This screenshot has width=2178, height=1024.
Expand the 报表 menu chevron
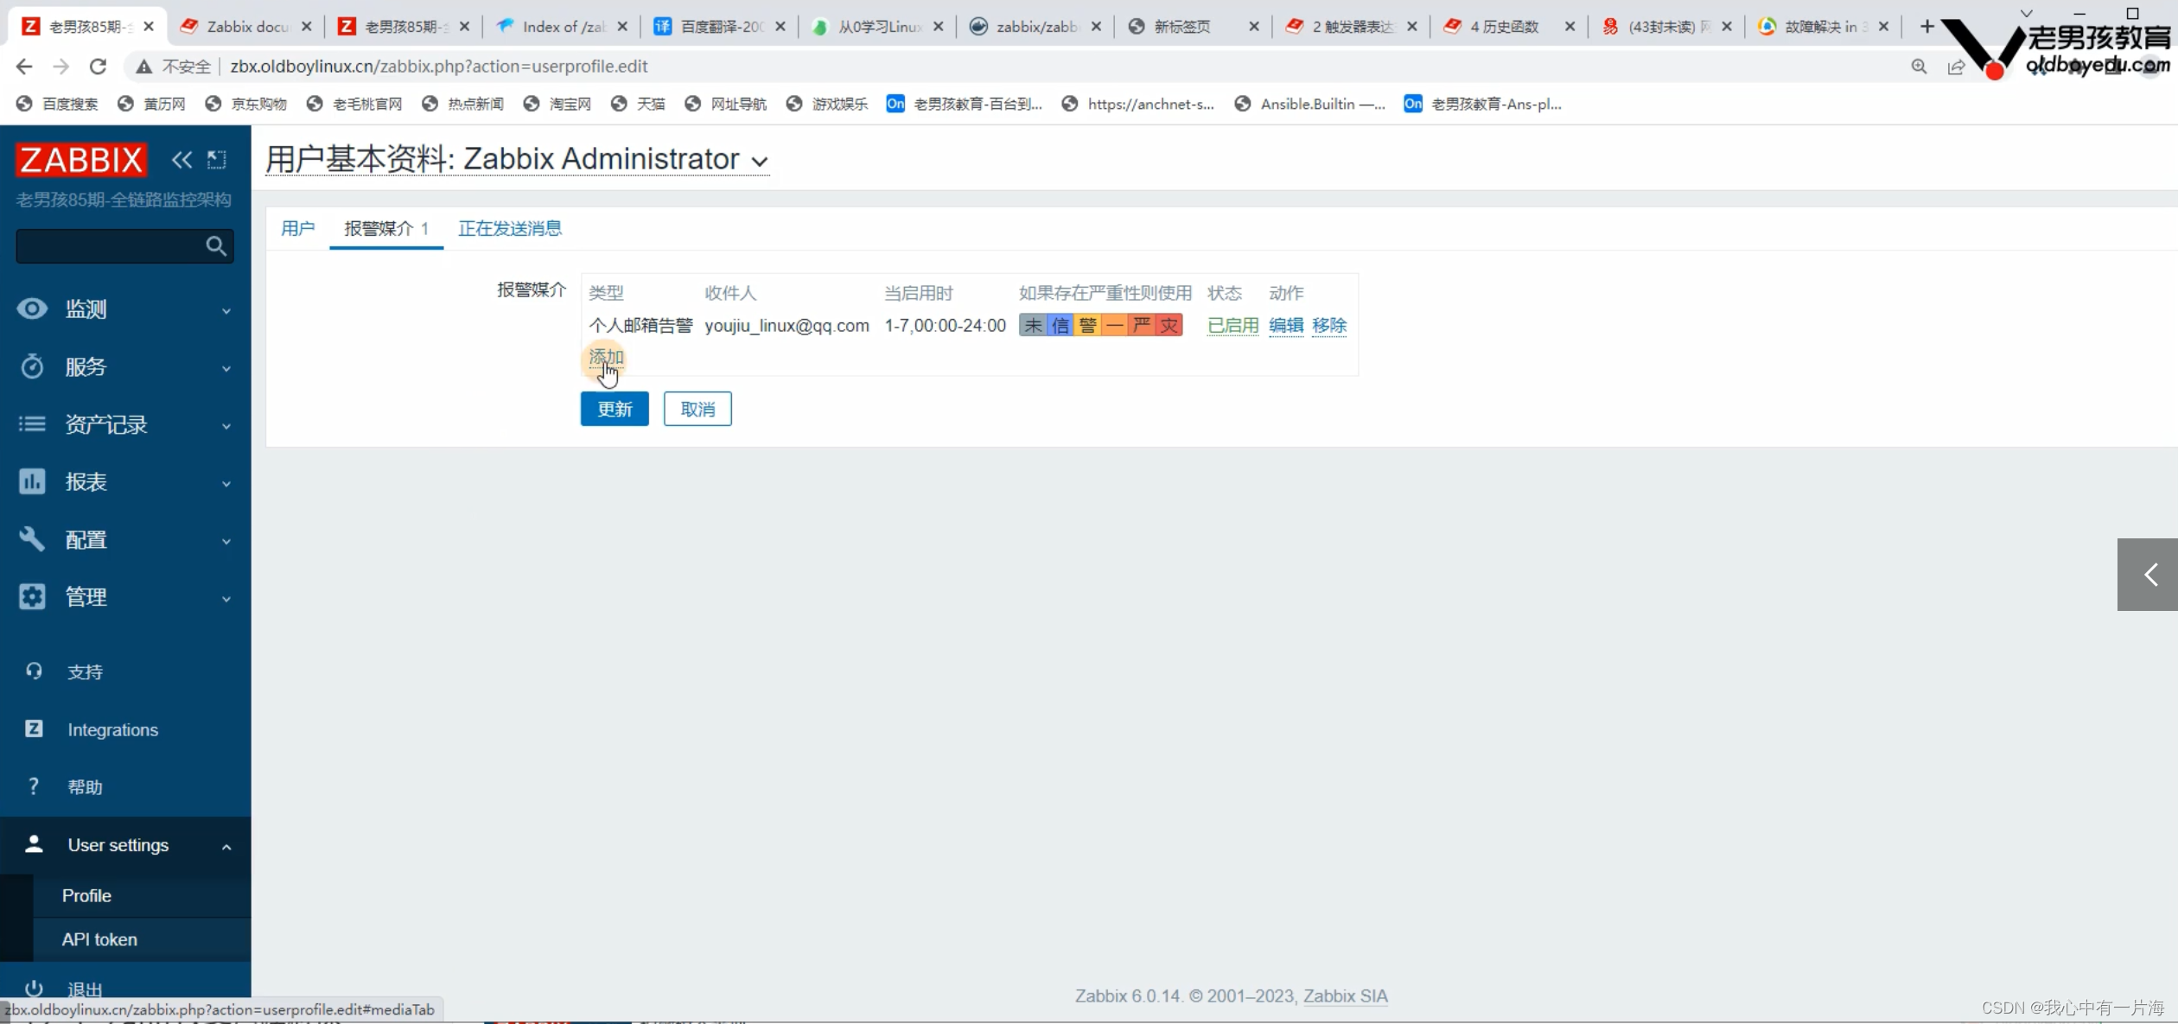click(226, 483)
